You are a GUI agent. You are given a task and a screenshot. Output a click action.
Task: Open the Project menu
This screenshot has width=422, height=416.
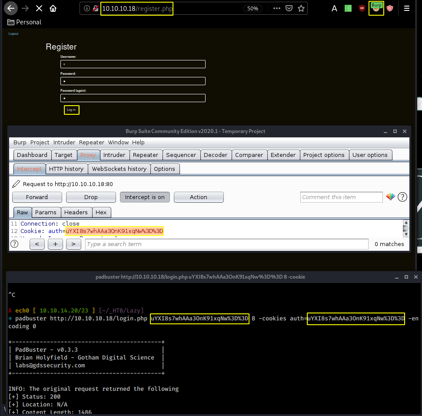[40, 142]
